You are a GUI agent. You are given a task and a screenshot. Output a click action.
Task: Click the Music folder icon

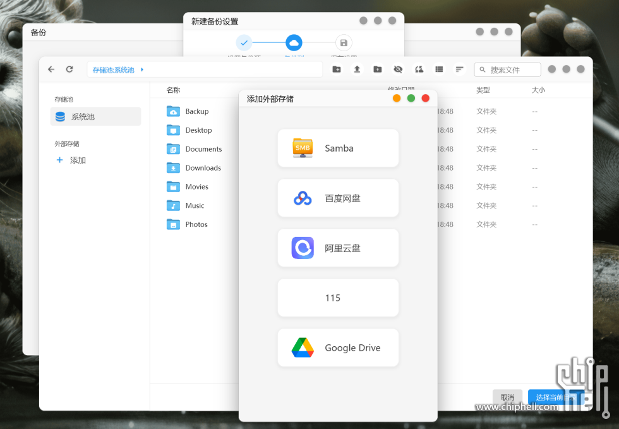pyautogui.click(x=173, y=205)
